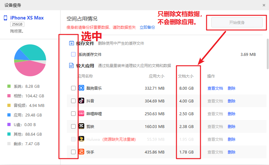
Task: Click the 剩余: 7.47 GB legend text
Action: coord(27,144)
